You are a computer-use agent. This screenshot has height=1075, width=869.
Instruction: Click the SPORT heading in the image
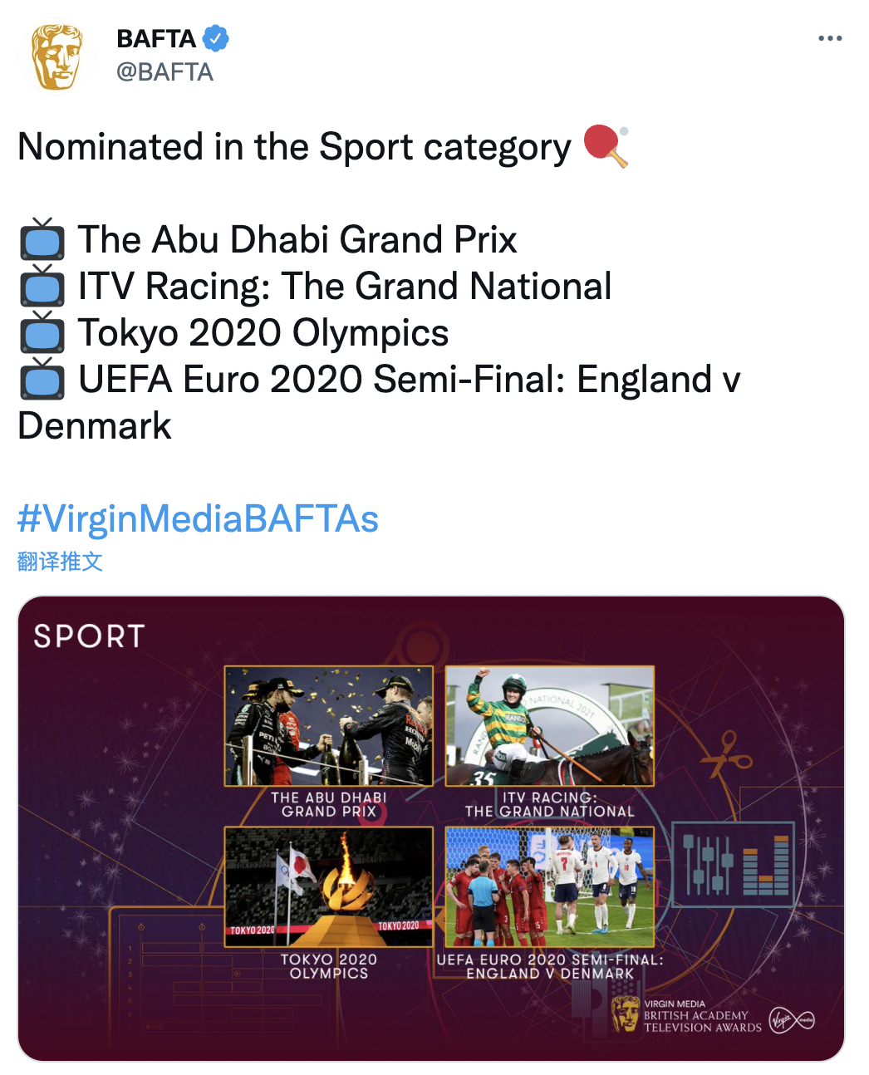[x=89, y=636]
